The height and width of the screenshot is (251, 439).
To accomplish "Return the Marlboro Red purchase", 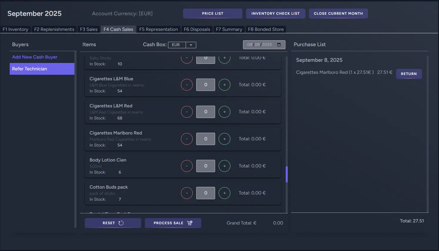I will pyautogui.click(x=409, y=74).
